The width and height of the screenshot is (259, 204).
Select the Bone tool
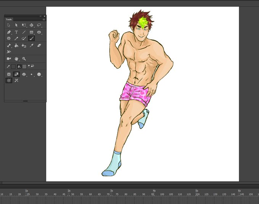9,46
